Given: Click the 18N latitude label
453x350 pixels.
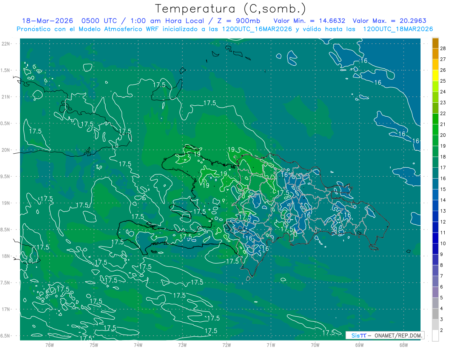Looking at the screenshot, I should tap(6, 256).
